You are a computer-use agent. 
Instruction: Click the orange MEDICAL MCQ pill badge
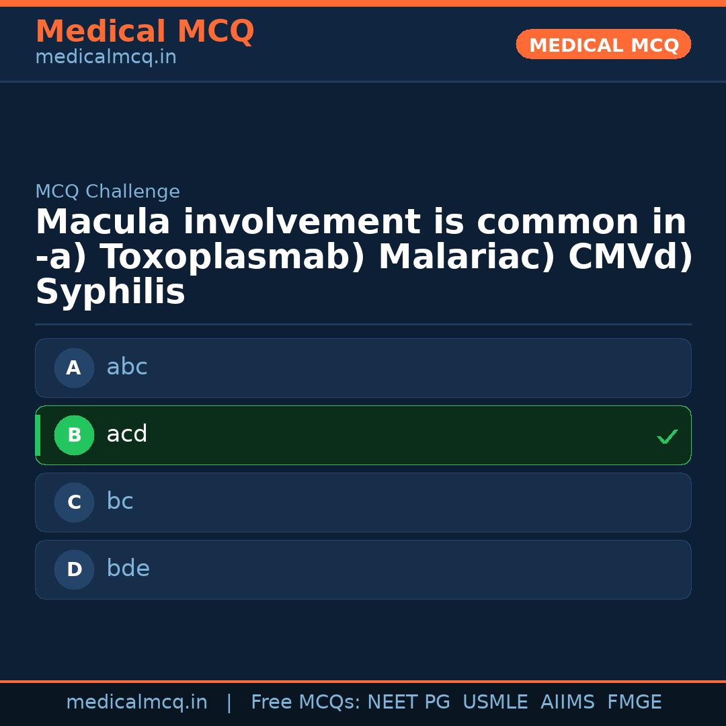[603, 44]
